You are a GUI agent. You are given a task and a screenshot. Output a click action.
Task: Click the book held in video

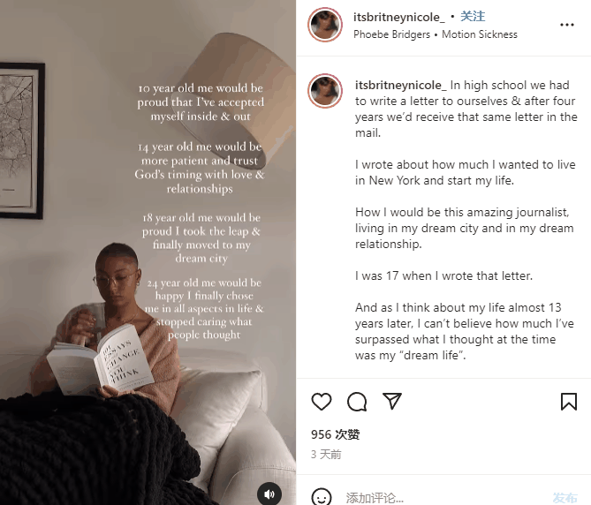100,361
